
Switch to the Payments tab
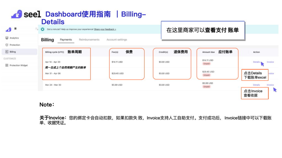(66, 40)
